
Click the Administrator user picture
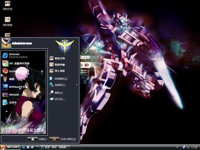(6, 43)
